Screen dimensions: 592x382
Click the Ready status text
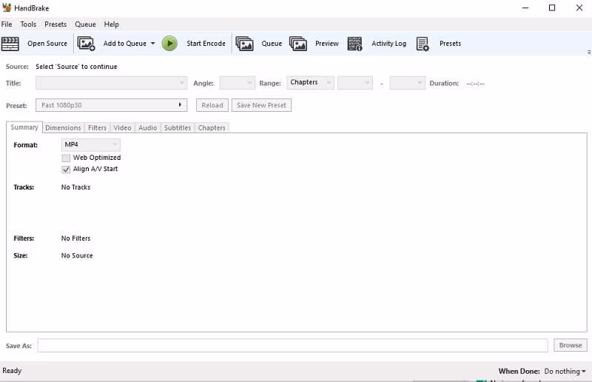[x=12, y=371]
